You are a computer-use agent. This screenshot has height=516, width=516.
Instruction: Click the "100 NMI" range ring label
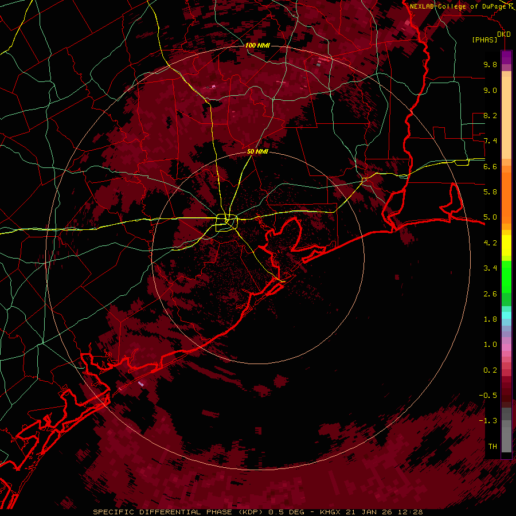pos(257,45)
